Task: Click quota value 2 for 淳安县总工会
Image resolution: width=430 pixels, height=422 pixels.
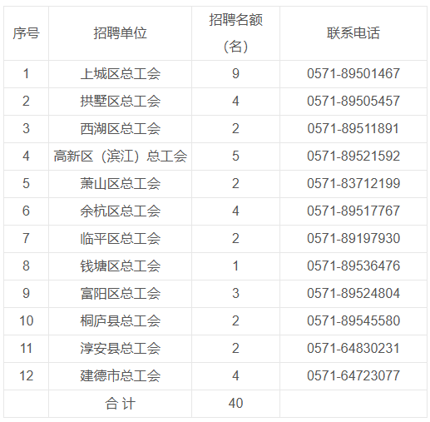Action: tap(235, 348)
